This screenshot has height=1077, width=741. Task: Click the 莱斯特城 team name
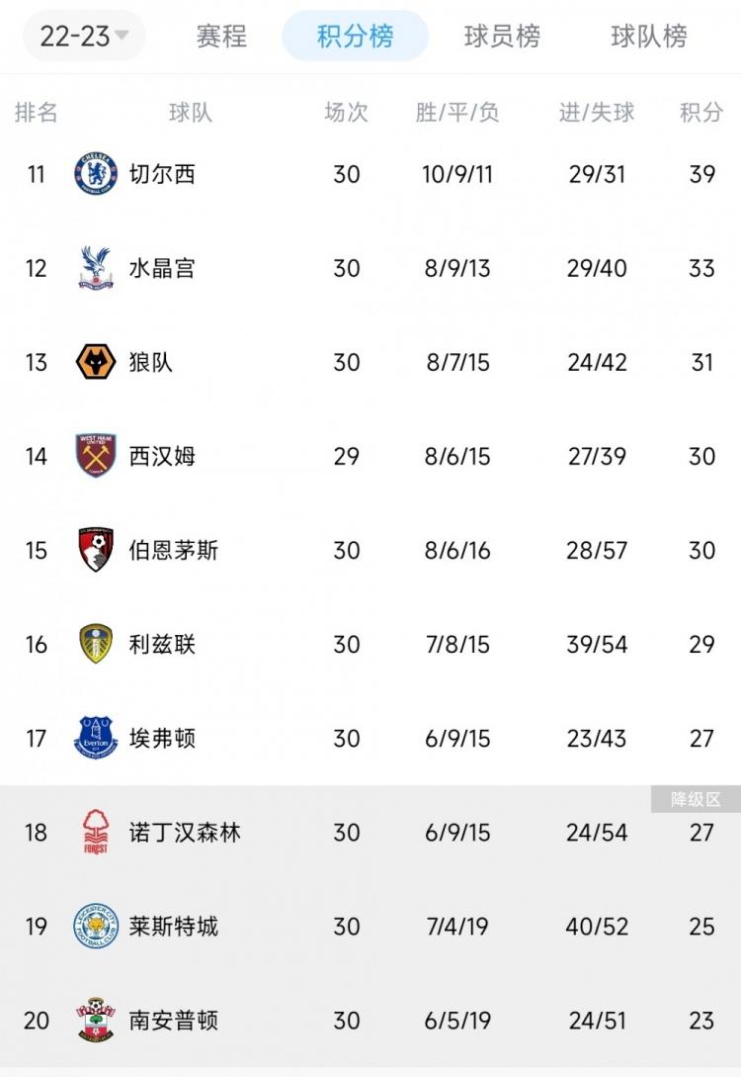(x=174, y=927)
